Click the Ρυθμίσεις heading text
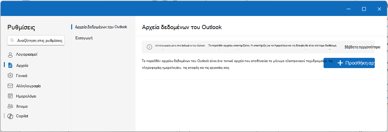The height and width of the screenshot is (132, 388). click(x=21, y=28)
